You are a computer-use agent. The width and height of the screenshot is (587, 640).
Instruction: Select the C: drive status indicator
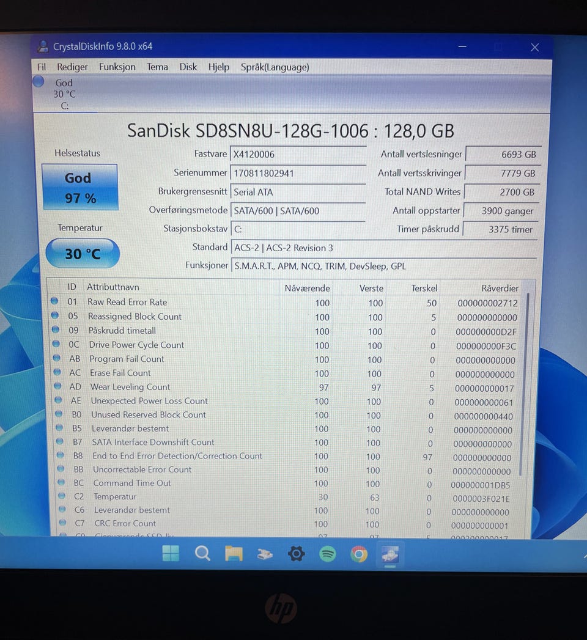[x=39, y=81]
